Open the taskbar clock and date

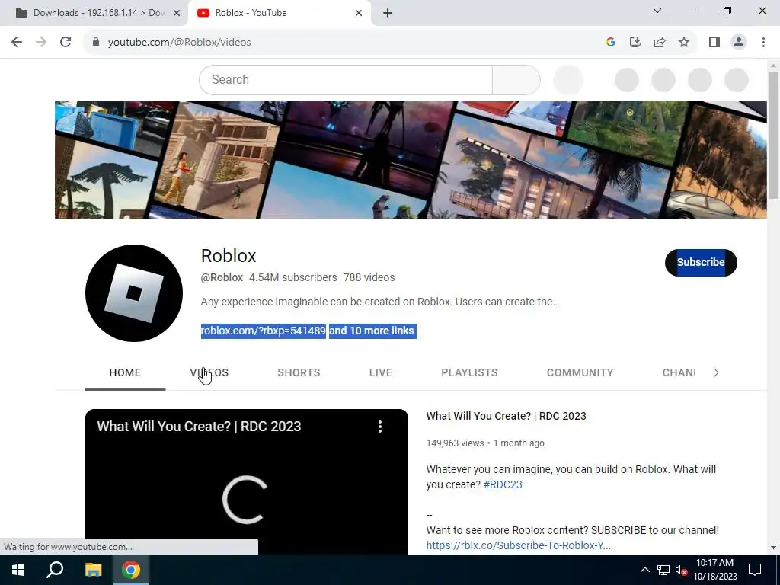[714, 570]
